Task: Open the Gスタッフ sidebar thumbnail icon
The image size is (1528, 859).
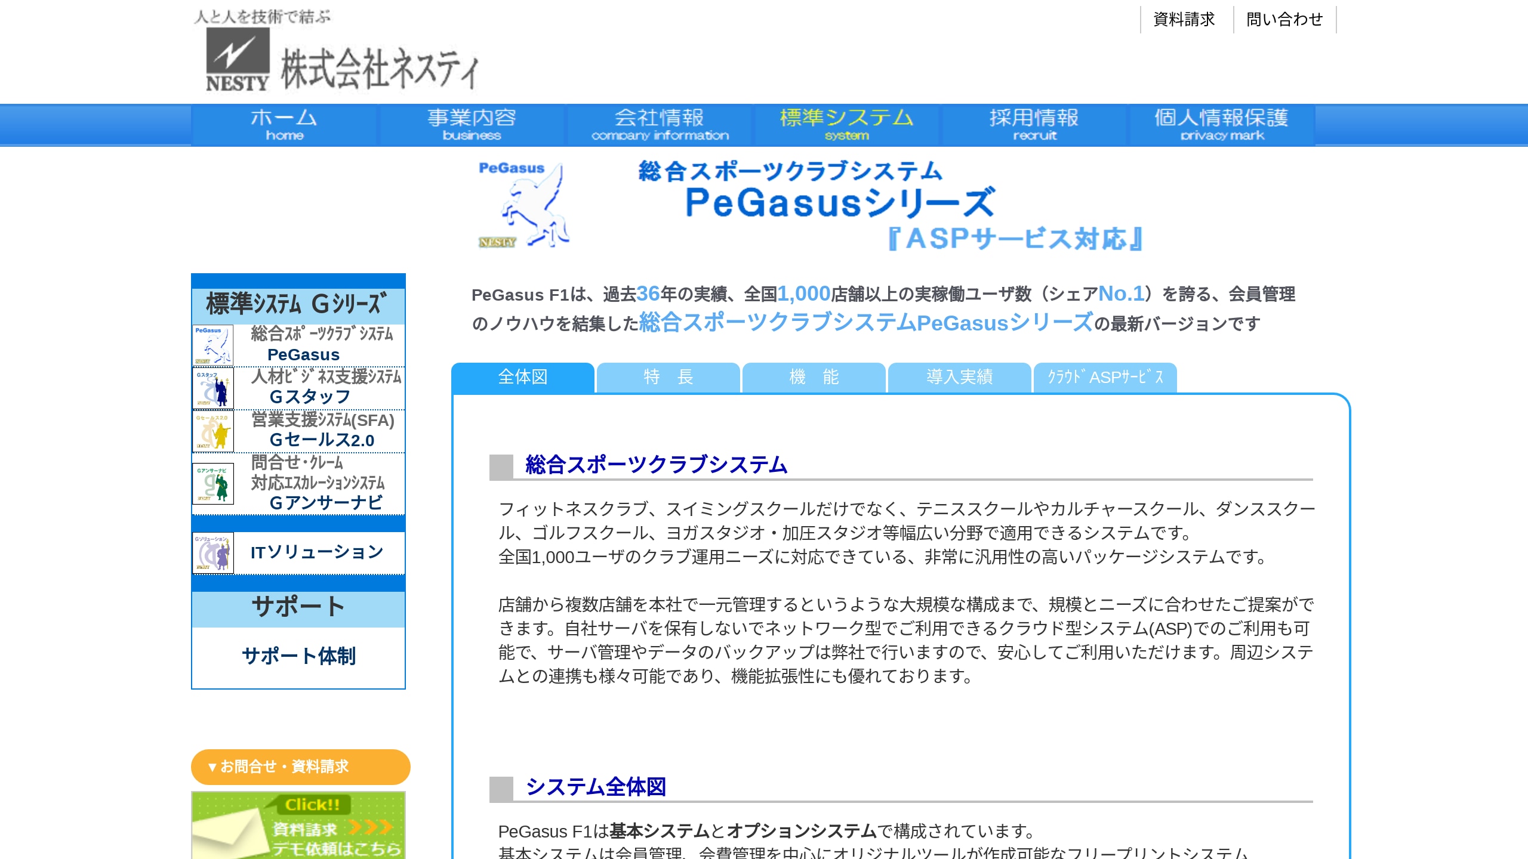Action: click(212, 388)
